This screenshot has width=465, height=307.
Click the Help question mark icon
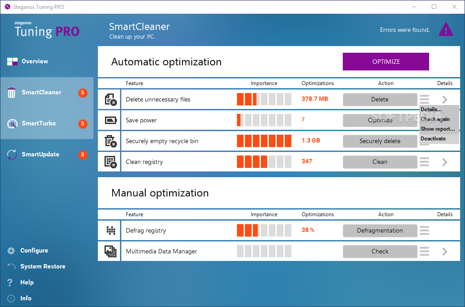tap(10, 282)
